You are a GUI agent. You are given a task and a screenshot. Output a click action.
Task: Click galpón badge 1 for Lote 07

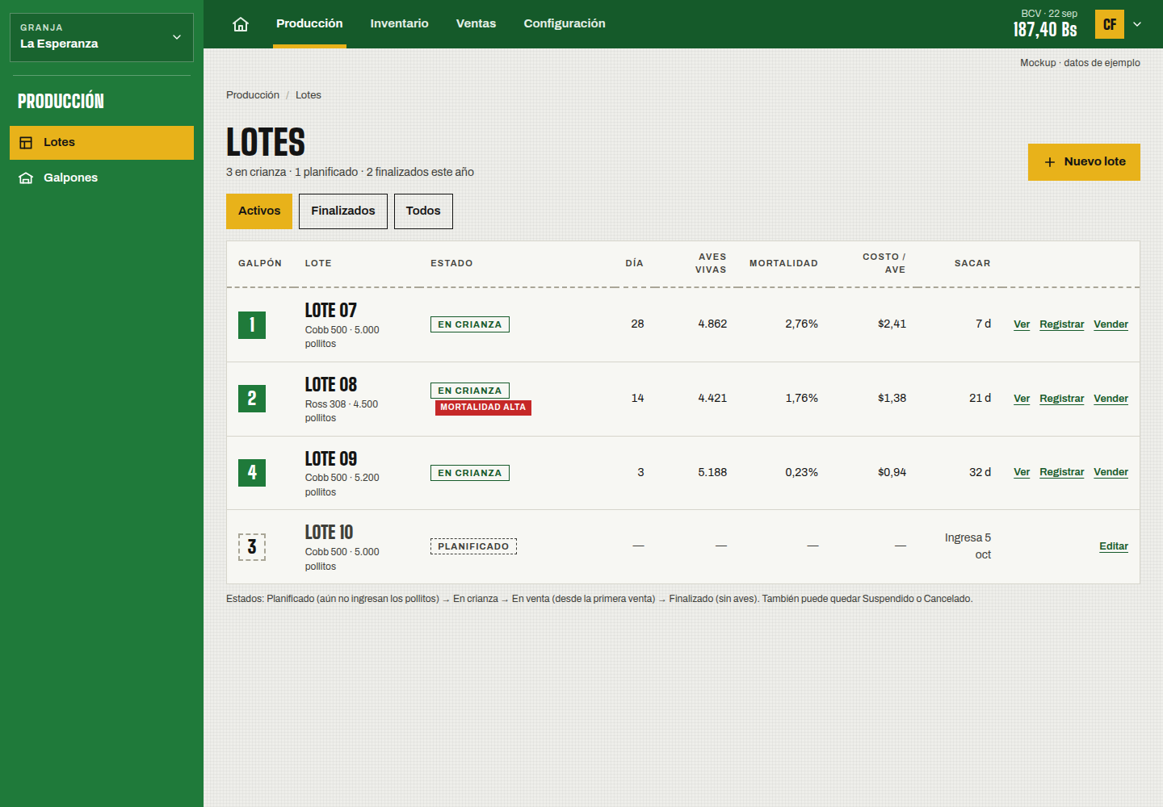[x=252, y=324]
